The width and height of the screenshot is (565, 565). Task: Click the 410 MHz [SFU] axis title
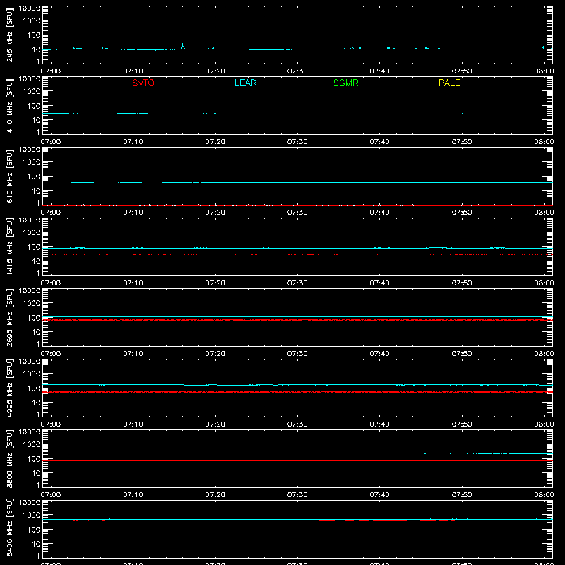coord(9,105)
